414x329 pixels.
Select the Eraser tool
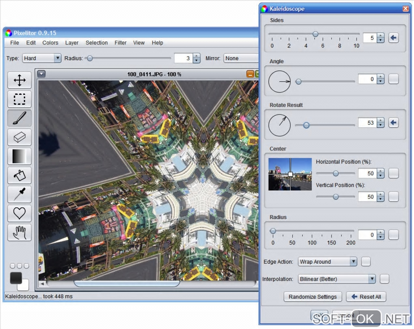[x=19, y=137]
